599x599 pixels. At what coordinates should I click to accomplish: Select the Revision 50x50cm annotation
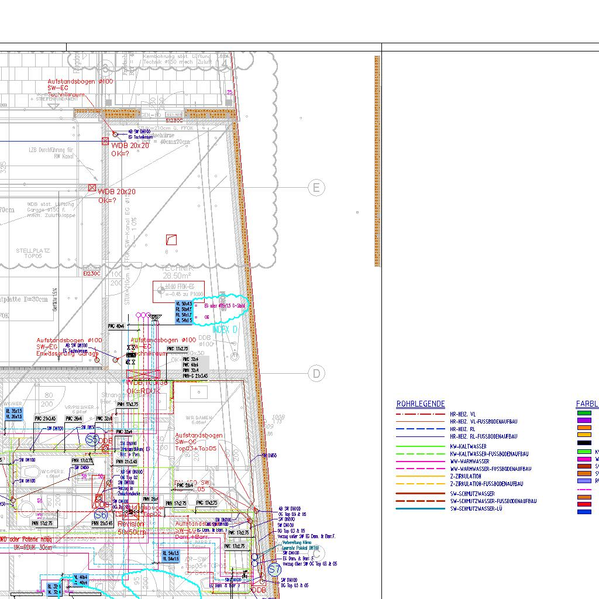pos(132,528)
